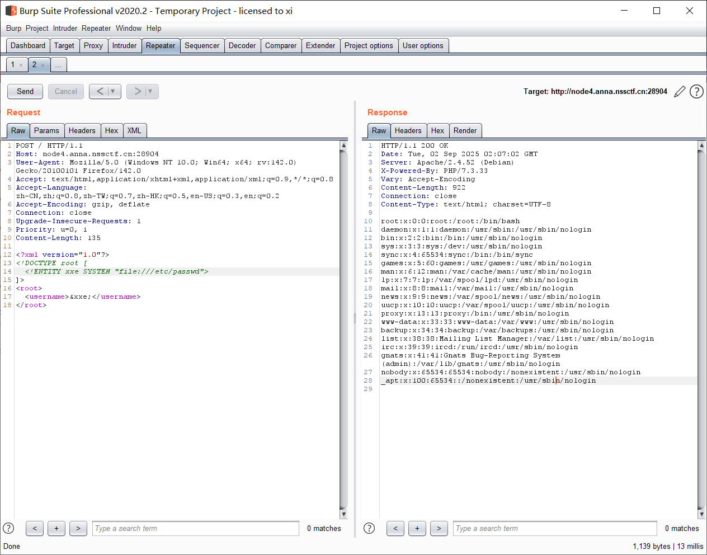Click request scrollbar down arrow
This screenshot has width=707, height=555.
(x=343, y=514)
